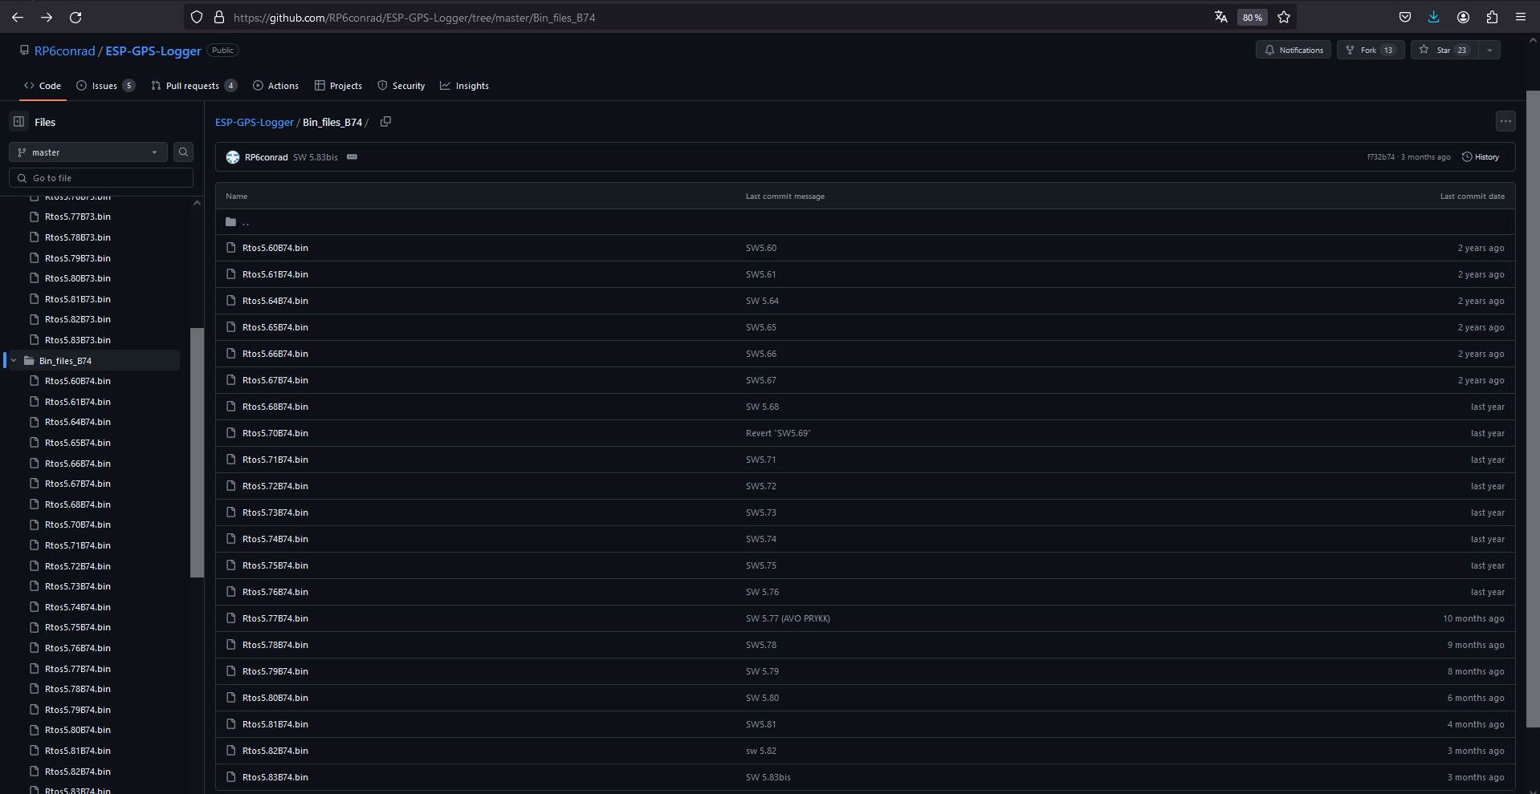Star the ESP-GPS-Logger repository
Viewport: 1540px width, 794px height.
1444,50
